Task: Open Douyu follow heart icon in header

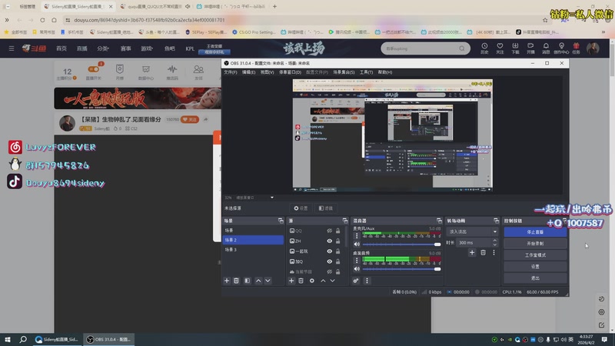Action: pos(500,48)
